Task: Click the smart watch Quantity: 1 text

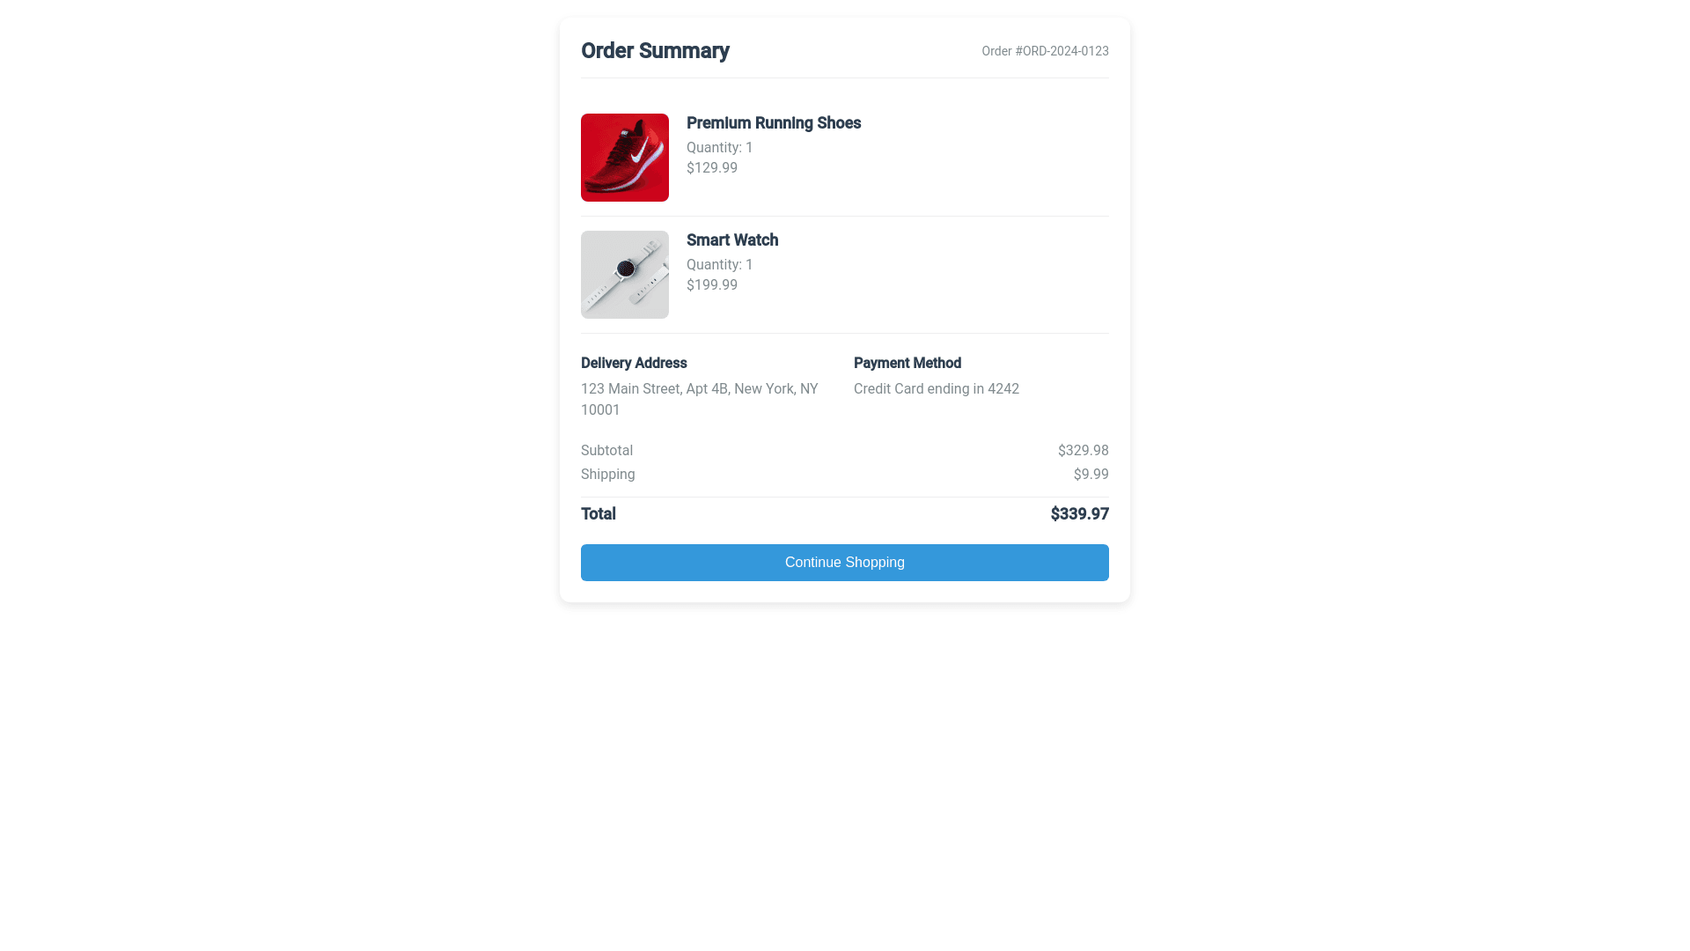Action: [720, 264]
